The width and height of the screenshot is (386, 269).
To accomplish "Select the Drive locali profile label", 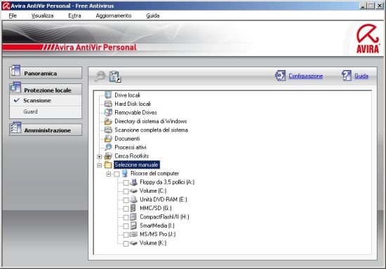I will (127, 95).
